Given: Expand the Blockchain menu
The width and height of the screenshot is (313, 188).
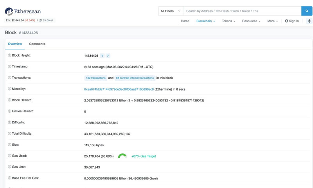Looking at the screenshot, I should pyautogui.click(x=206, y=21).
